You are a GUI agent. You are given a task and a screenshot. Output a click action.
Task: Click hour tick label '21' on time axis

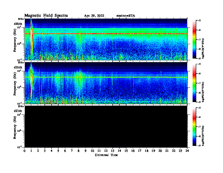coord(167,151)
